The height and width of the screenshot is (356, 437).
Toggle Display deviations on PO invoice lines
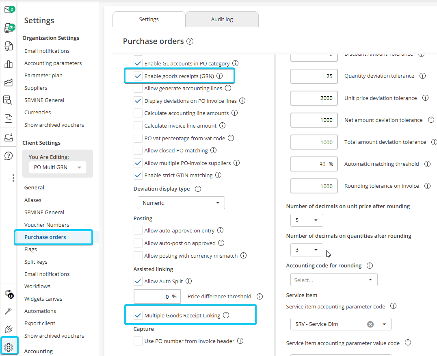[x=138, y=101]
